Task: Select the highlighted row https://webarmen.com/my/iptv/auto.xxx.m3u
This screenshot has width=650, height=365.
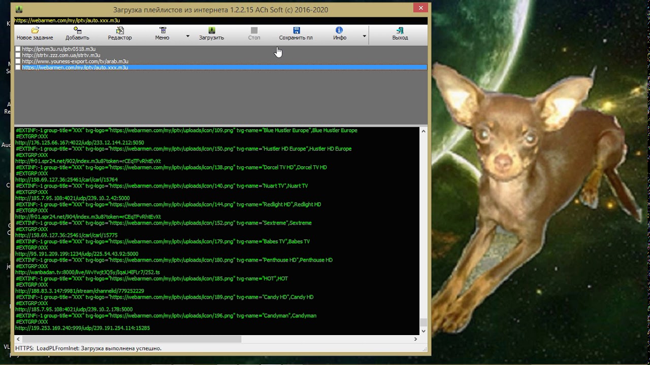Action: point(221,67)
